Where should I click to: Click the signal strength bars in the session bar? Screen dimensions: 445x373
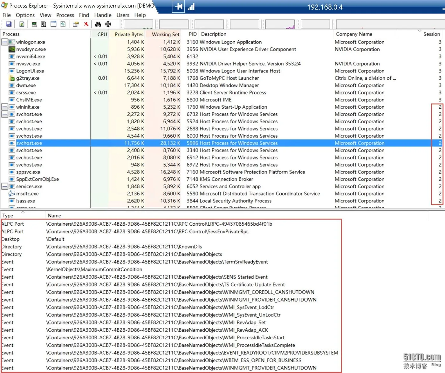pos(191,7)
